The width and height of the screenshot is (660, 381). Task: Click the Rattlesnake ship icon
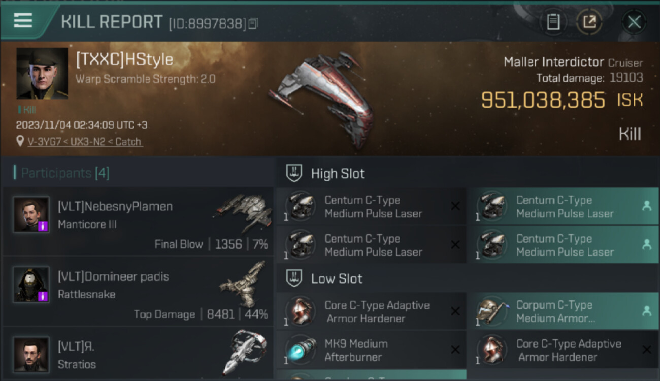click(244, 283)
